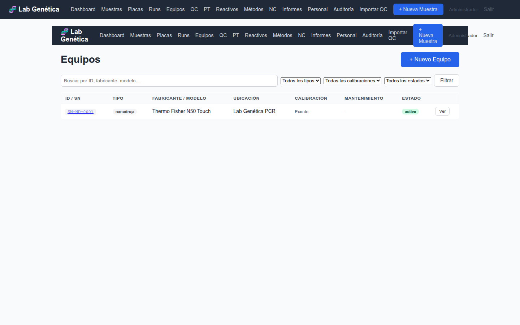
Task: Open QC in the inner navbar
Action: click(x=223, y=35)
